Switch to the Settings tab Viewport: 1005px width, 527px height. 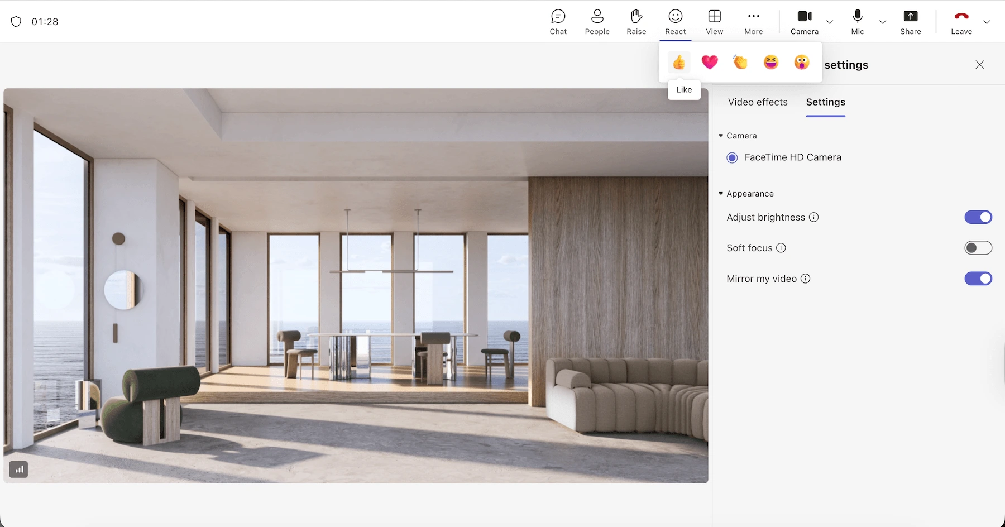[x=826, y=102]
